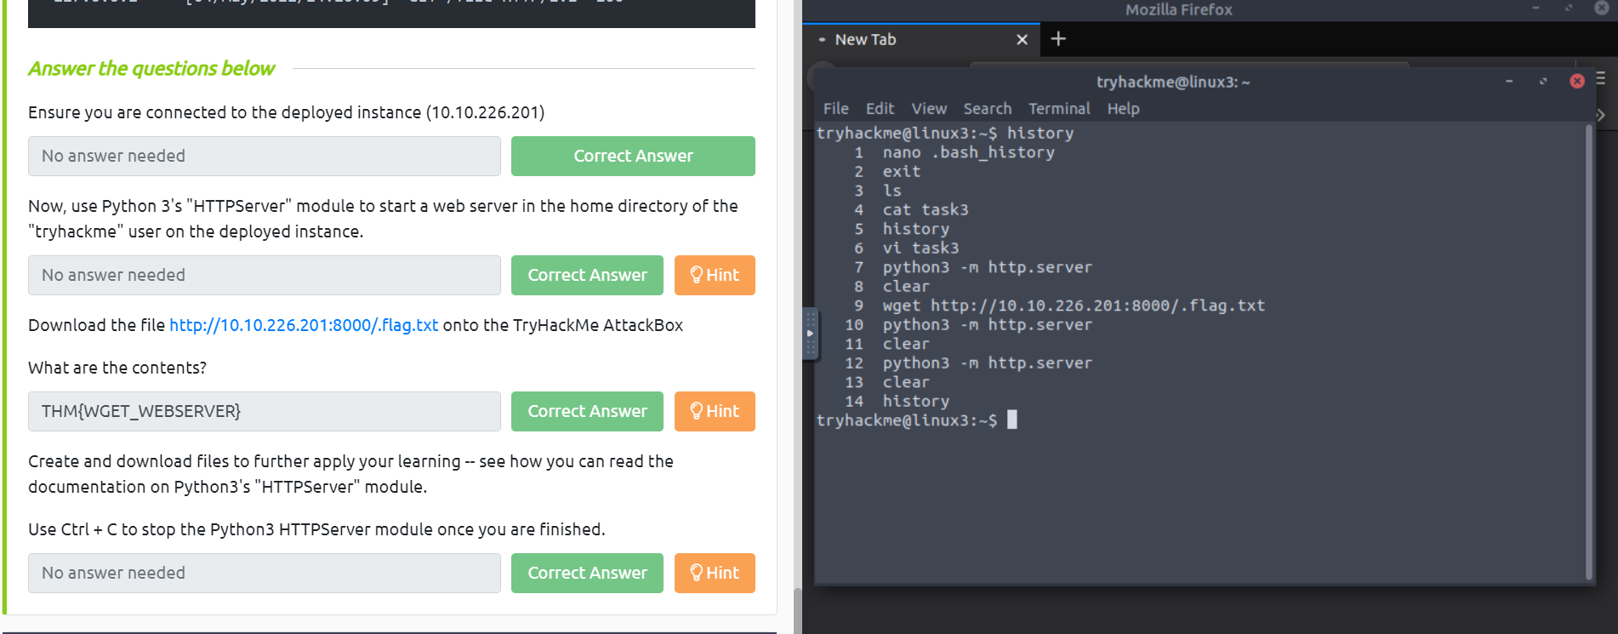This screenshot has height=634, width=1618.
Task: Click the web page vertical scrollbar
Action: coord(797,609)
